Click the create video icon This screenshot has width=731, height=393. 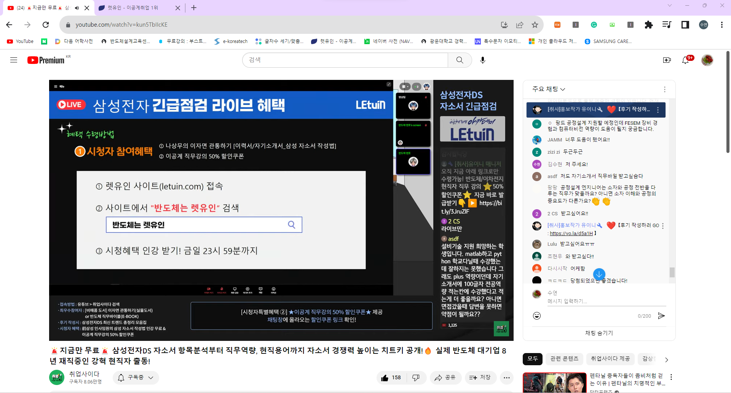coord(667,60)
